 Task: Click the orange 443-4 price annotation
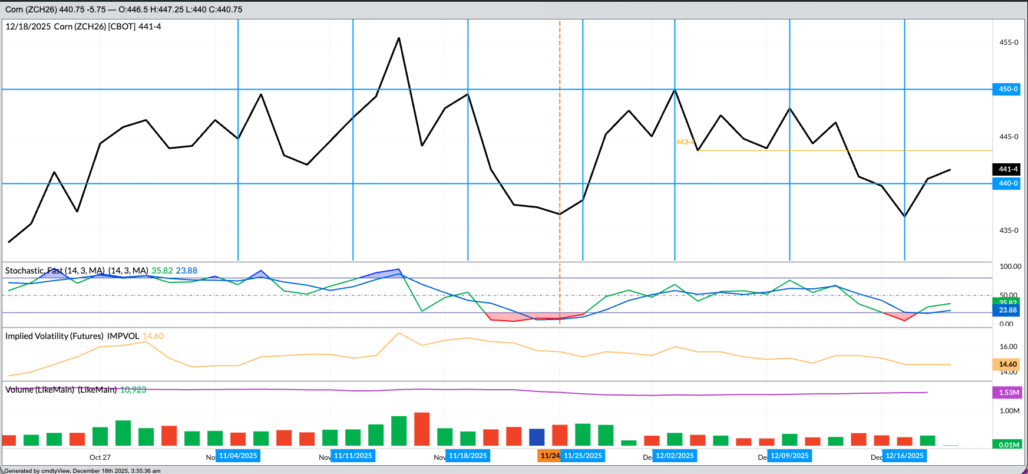click(x=685, y=142)
